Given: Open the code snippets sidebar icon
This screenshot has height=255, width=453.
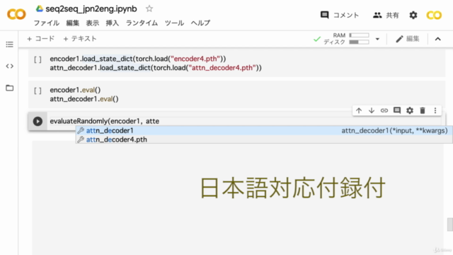Looking at the screenshot, I should click(x=9, y=66).
